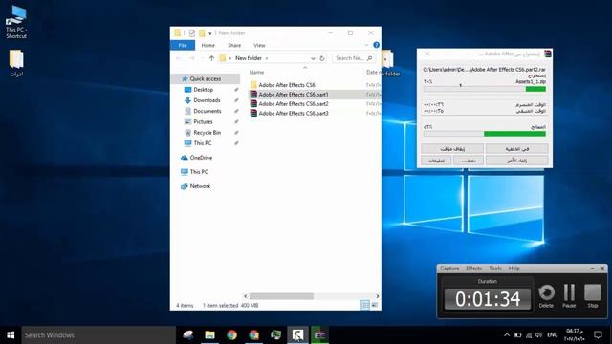Open the Windows Start button
Screen dimensions: 612x344
11,335
